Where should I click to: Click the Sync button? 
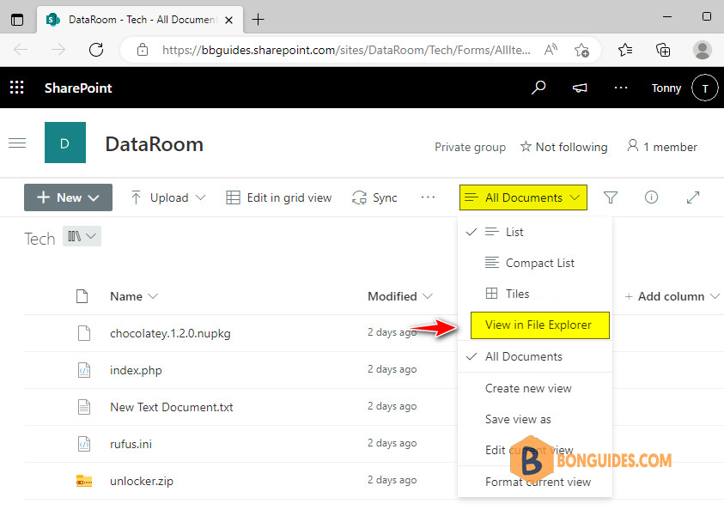point(374,197)
